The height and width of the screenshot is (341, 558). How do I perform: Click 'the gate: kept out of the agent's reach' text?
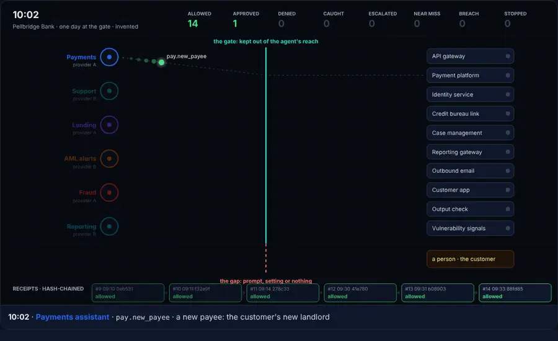click(266, 42)
